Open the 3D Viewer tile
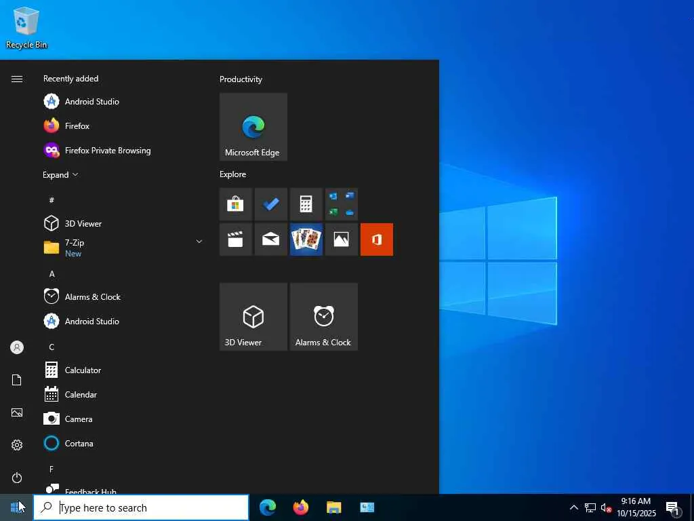The height and width of the screenshot is (521, 694). tap(253, 317)
